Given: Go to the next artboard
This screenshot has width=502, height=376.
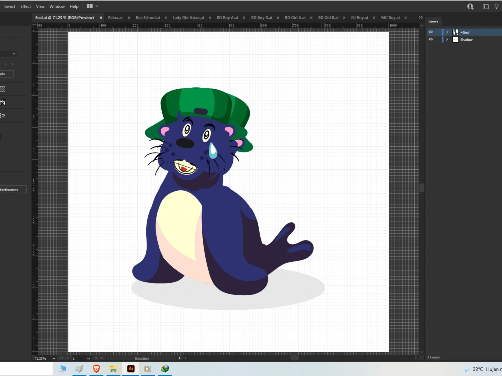Looking at the screenshot, I should [96, 358].
